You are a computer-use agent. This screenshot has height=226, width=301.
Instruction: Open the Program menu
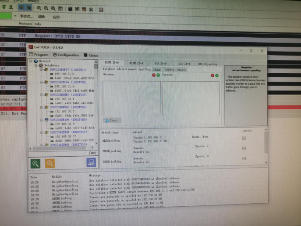(x=39, y=54)
